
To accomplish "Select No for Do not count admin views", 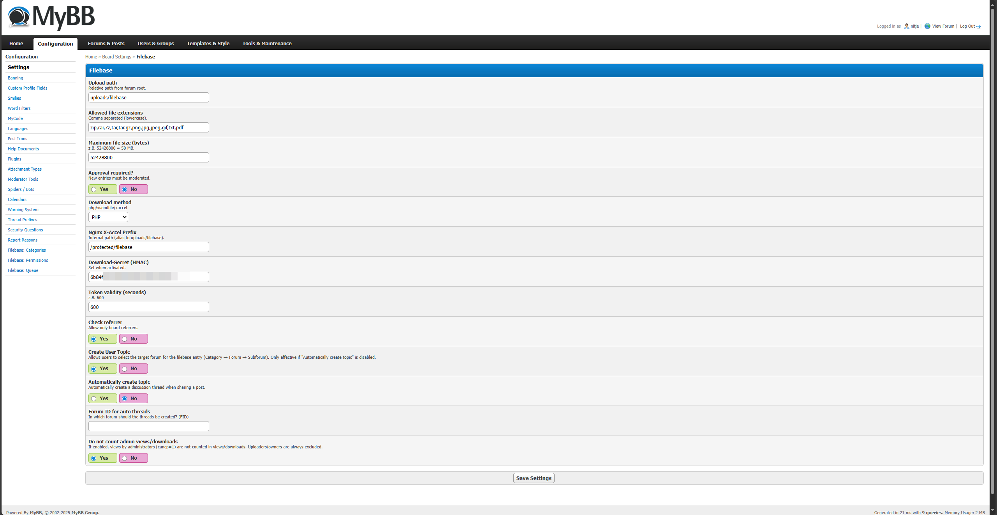I will [125, 458].
